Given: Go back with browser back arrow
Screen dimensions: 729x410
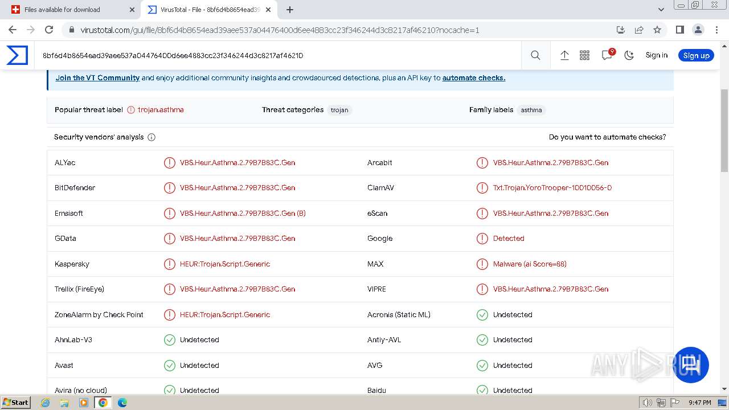Looking at the screenshot, I should 13,30.
